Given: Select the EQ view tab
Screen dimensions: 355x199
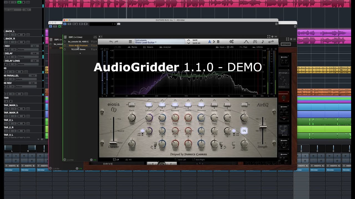Looking at the screenshot, I should point(118,47).
